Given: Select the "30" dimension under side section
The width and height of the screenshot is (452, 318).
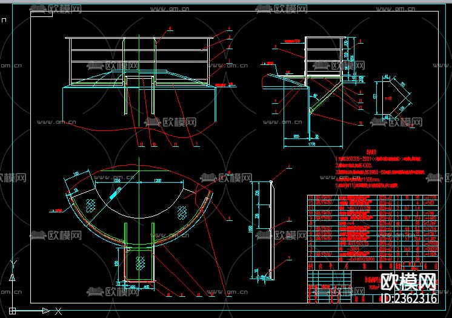Looking at the screenshot, I should click(x=317, y=137).
